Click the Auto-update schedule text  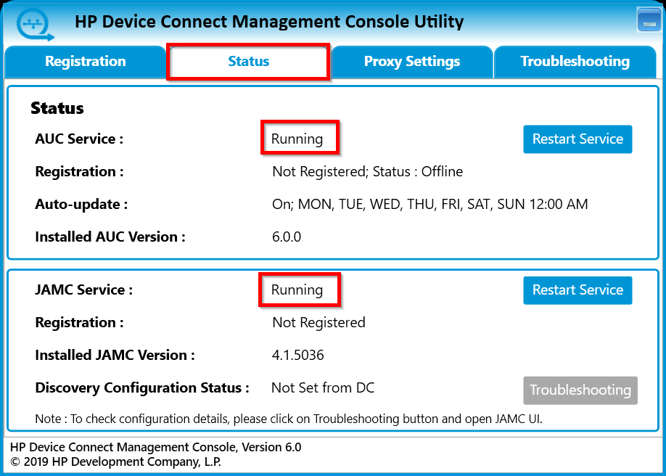430,204
